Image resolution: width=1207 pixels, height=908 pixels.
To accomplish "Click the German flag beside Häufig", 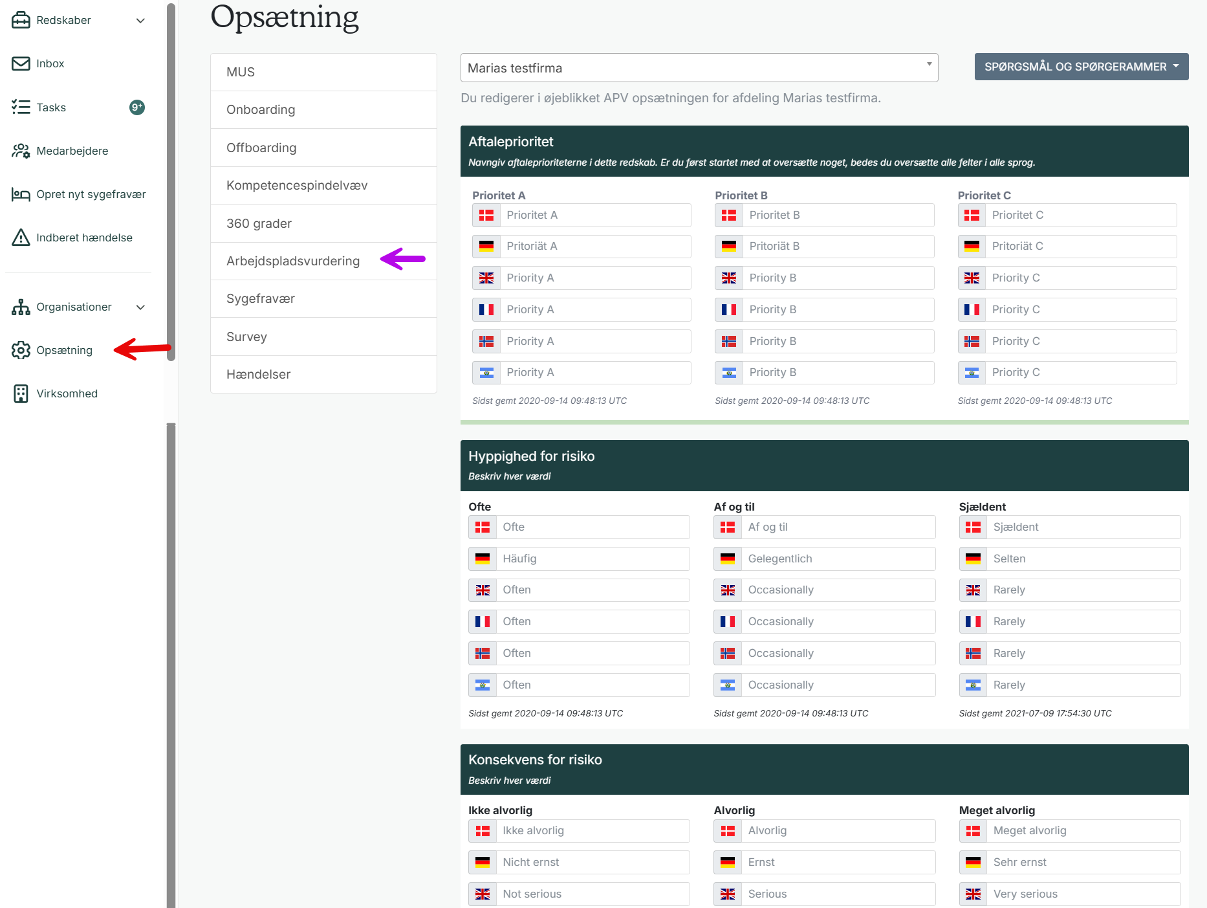I will click(x=483, y=559).
